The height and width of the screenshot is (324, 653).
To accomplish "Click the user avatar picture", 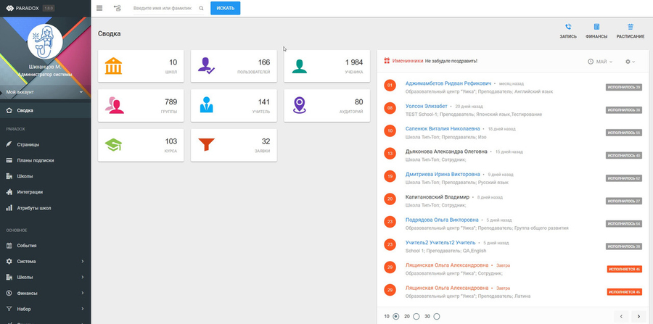I will pyautogui.click(x=45, y=41).
